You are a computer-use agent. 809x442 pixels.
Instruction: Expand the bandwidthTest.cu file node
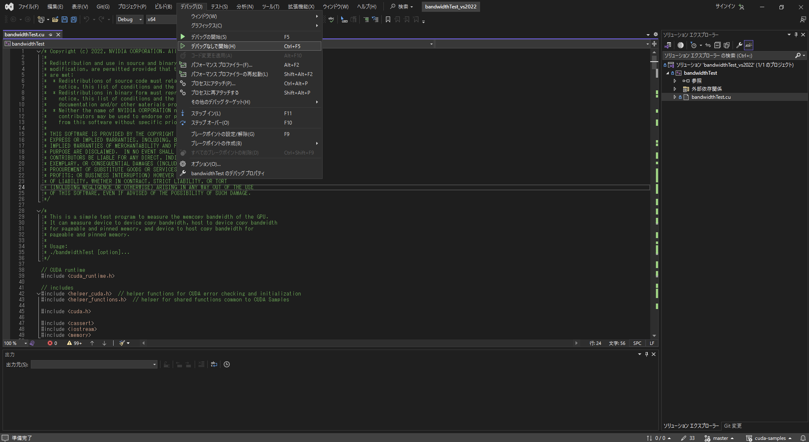point(675,97)
